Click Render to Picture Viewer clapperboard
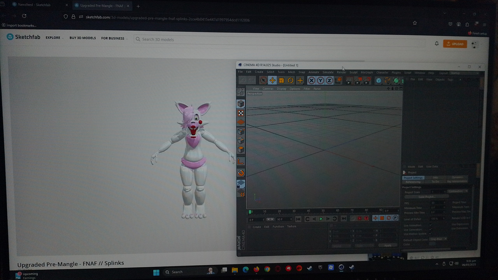Viewport: 498px width, 280px height. tap(358, 80)
